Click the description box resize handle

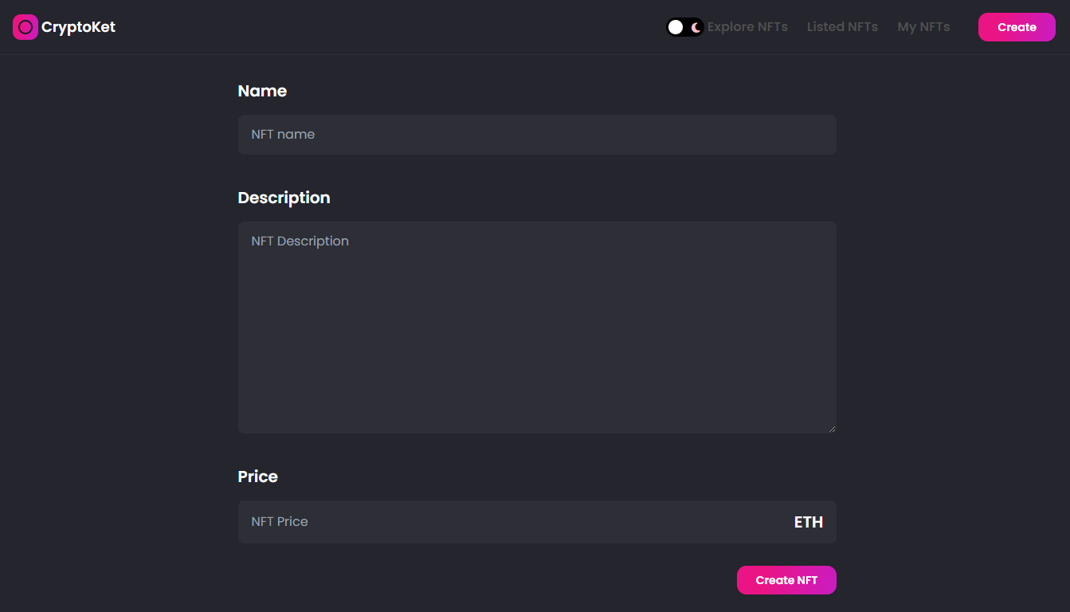coord(832,427)
